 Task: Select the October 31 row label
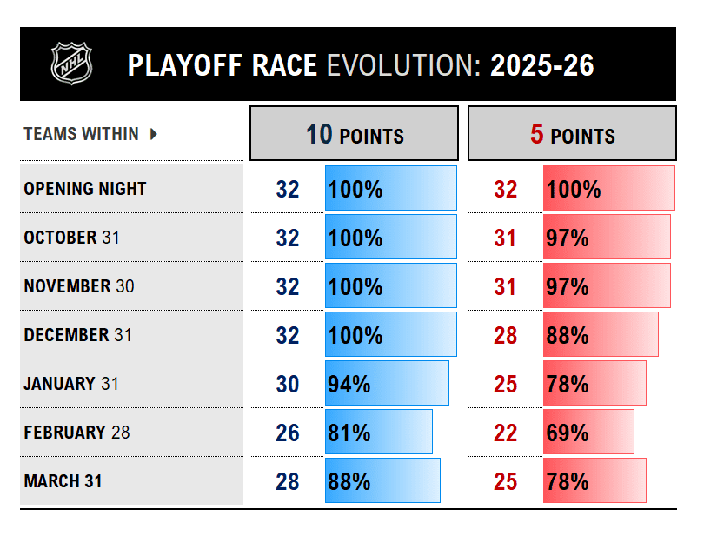click(x=71, y=238)
